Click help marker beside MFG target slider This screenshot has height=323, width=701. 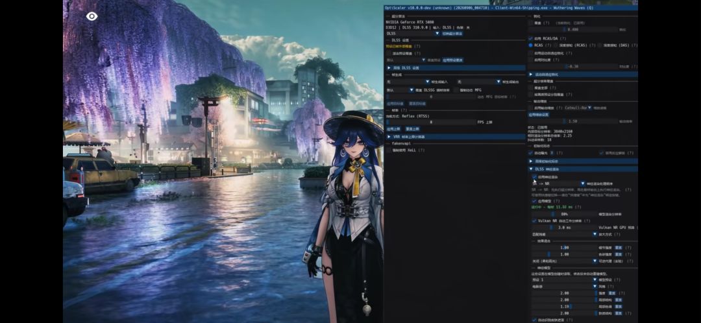(513, 97)
